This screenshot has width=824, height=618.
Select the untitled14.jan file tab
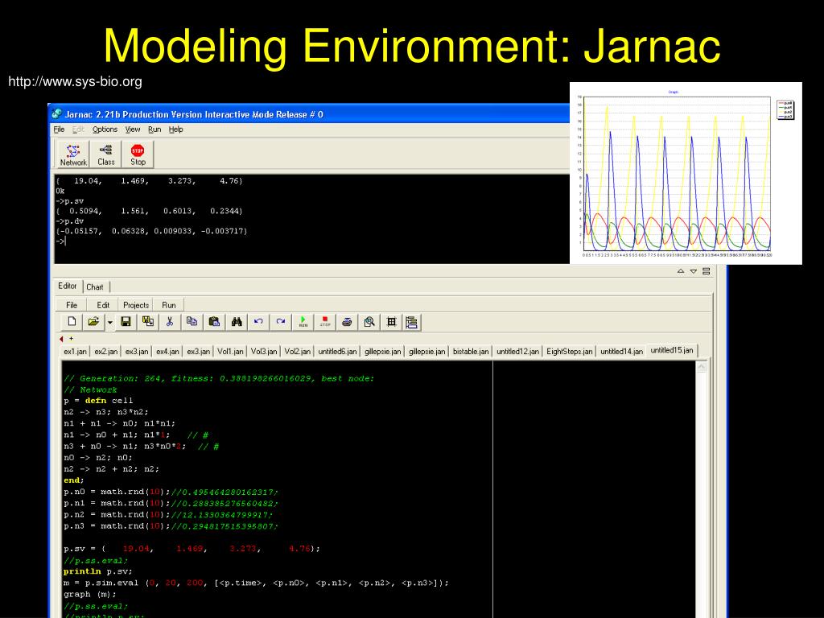[622, 352]
